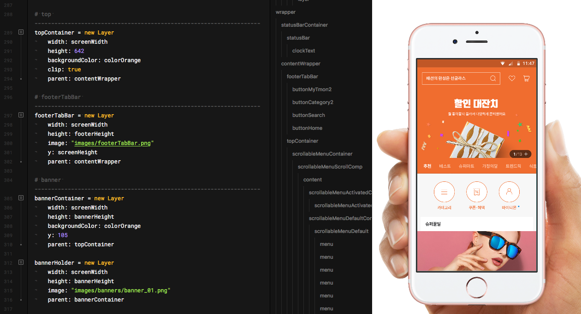Tap the heart wishlist icon in phone preview
This screenshot has height=314, width=581.
coord(512,79)
